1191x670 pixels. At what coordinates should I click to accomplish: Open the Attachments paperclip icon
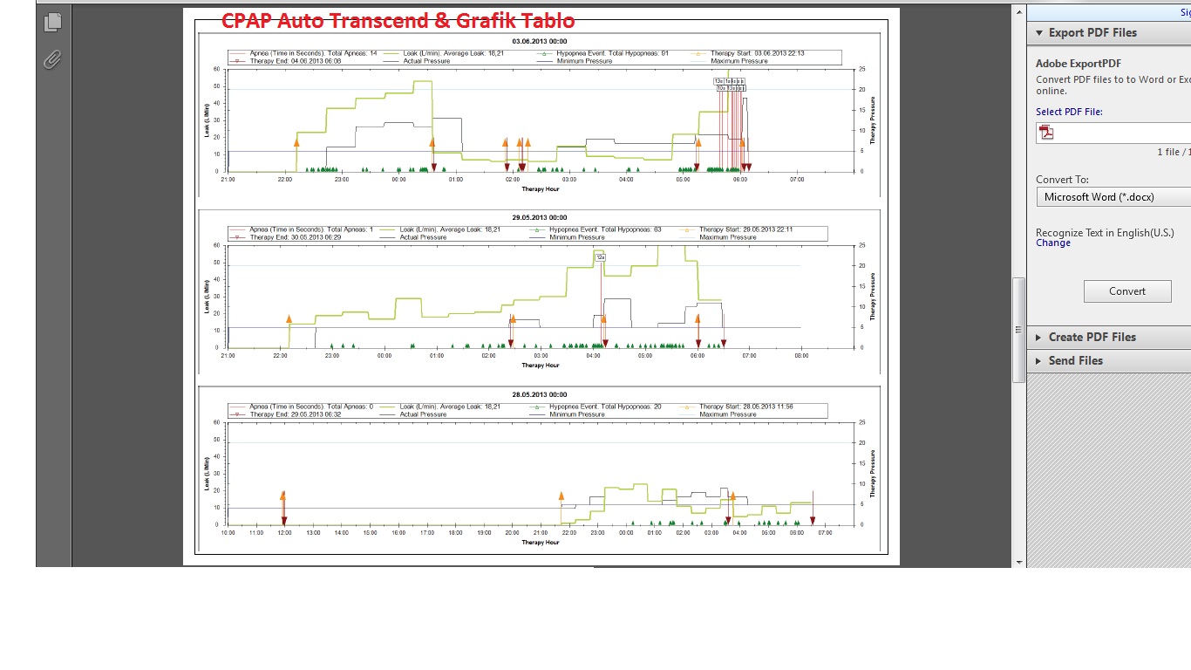(52, 59)
